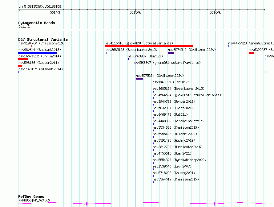Open the nsv6574542 (Sedlazeck2020) label
The height and width of the screenshot is (207, 274).
click(192, 50)
